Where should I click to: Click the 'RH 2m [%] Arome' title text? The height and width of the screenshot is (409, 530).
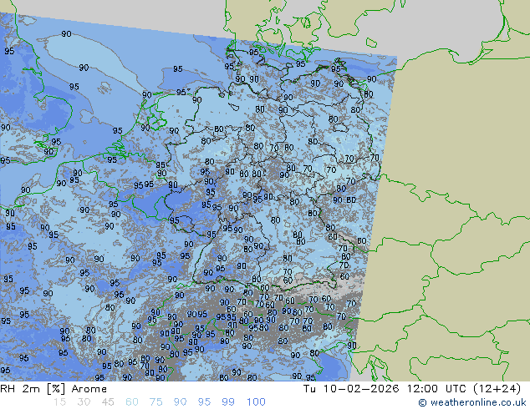[54, 389]
